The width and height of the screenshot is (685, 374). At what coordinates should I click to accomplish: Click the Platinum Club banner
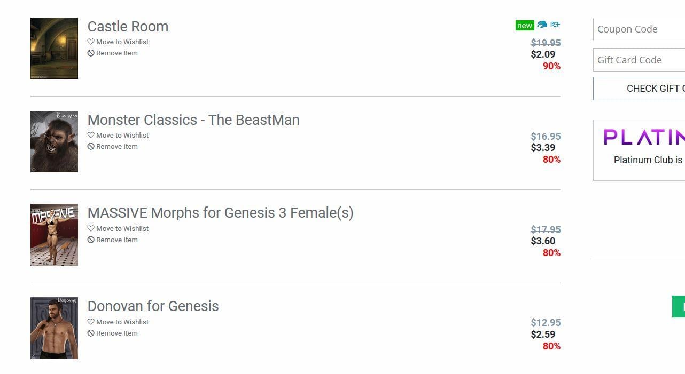point(639,150)
